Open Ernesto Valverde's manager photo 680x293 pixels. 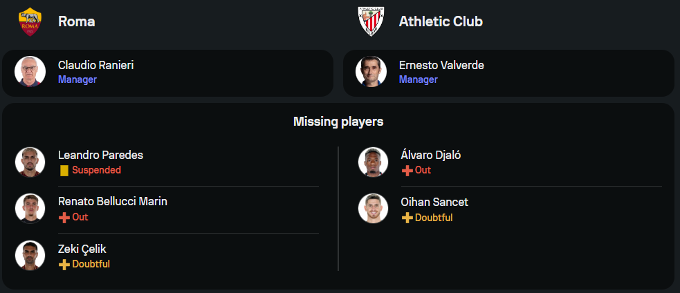point(371,72)
